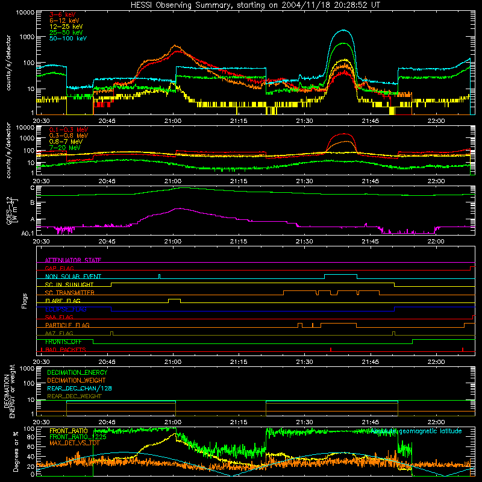Screen dimensions: 482x482
Task: Select the SAA_FLAG label
Action: pyautogui.click(x=59, y=317)
